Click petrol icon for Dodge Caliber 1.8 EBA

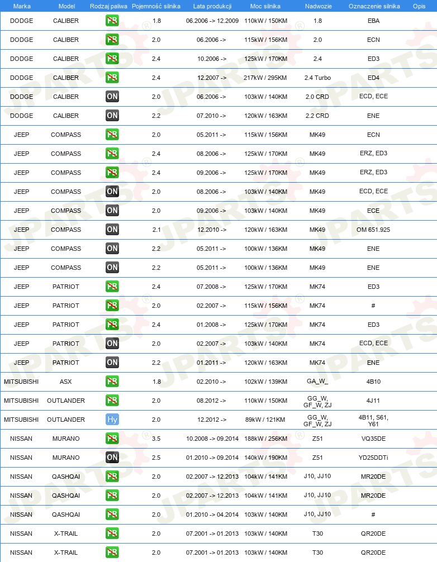click(112, 21)
